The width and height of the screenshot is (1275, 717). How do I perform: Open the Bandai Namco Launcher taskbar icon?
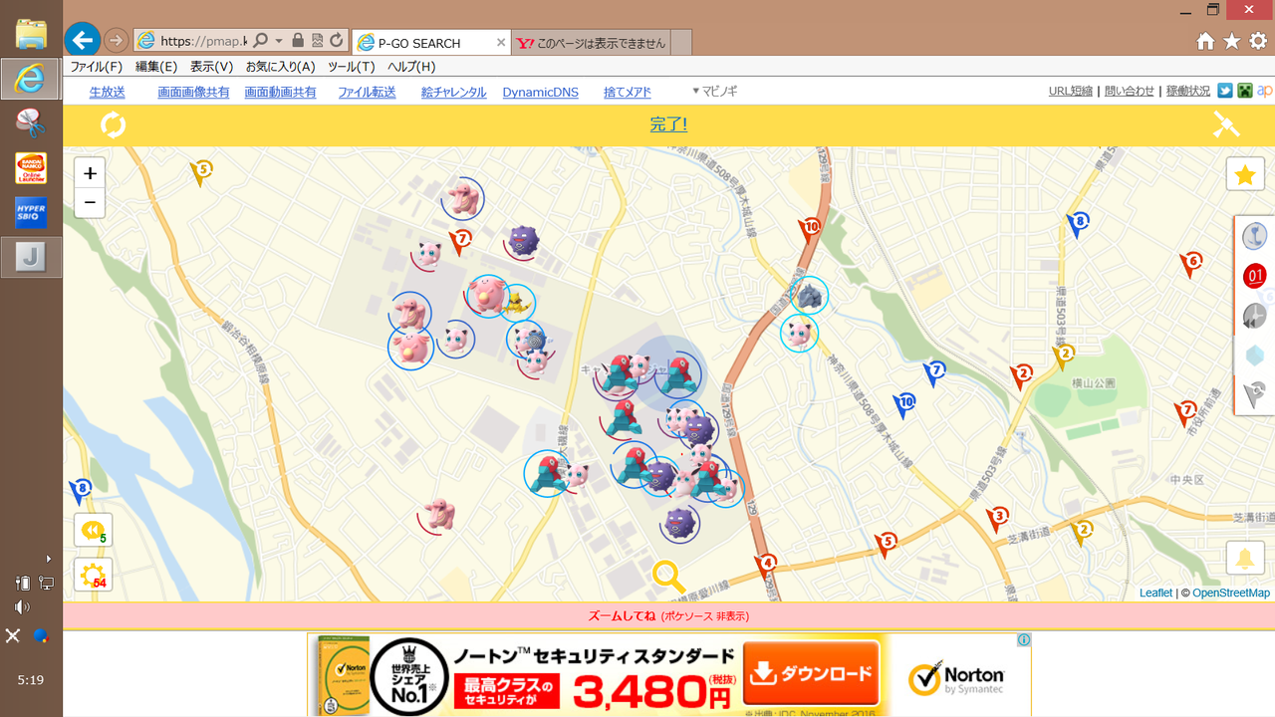click(x=31, y=168)
